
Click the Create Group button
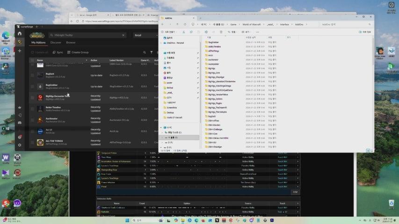(78, 52)
